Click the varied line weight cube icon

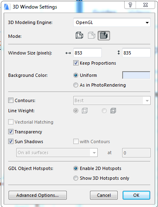tap(113, 111)
